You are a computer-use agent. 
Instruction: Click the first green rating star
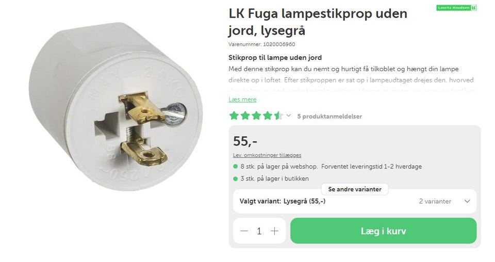(234, 116)
